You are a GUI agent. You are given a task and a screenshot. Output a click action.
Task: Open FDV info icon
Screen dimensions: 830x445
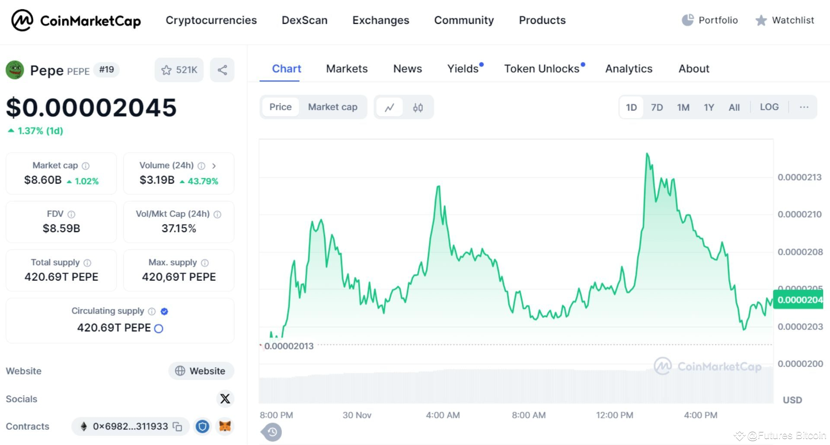[71, 214]
